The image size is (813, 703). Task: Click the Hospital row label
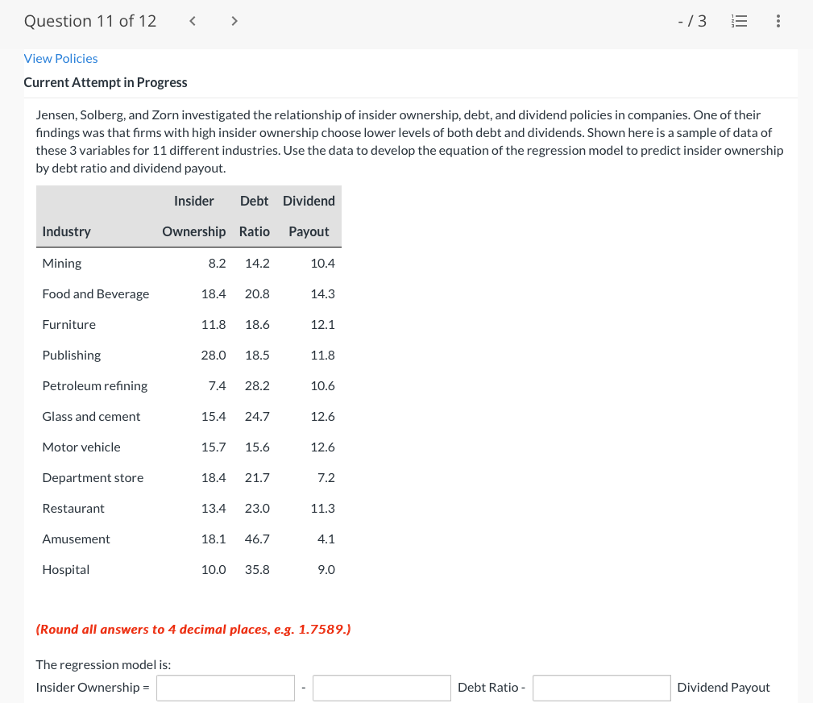pyautogui.click(x=66, y=569)
